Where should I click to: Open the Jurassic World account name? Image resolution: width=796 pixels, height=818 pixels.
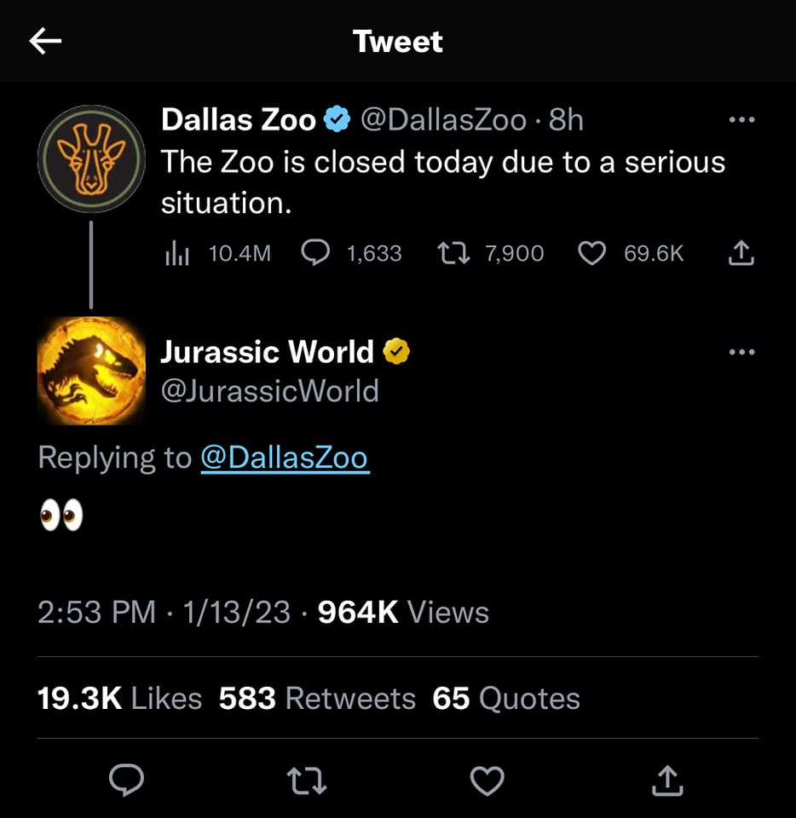pos(267,351)
